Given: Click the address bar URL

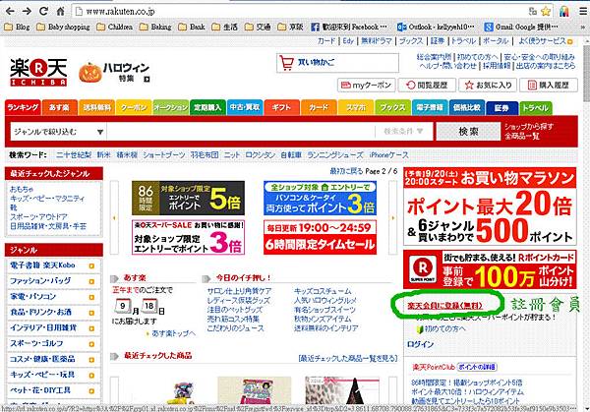Looking at the screenshot, I should pyautogui.click(x=120, y=11).
